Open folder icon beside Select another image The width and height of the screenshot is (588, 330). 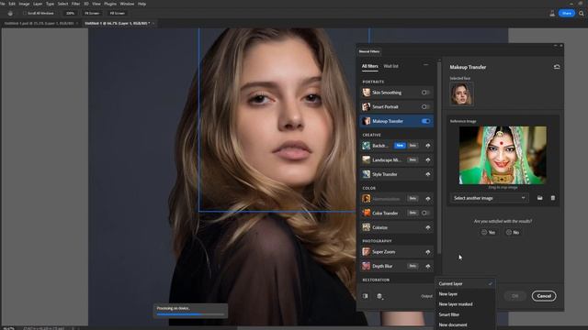539,198
